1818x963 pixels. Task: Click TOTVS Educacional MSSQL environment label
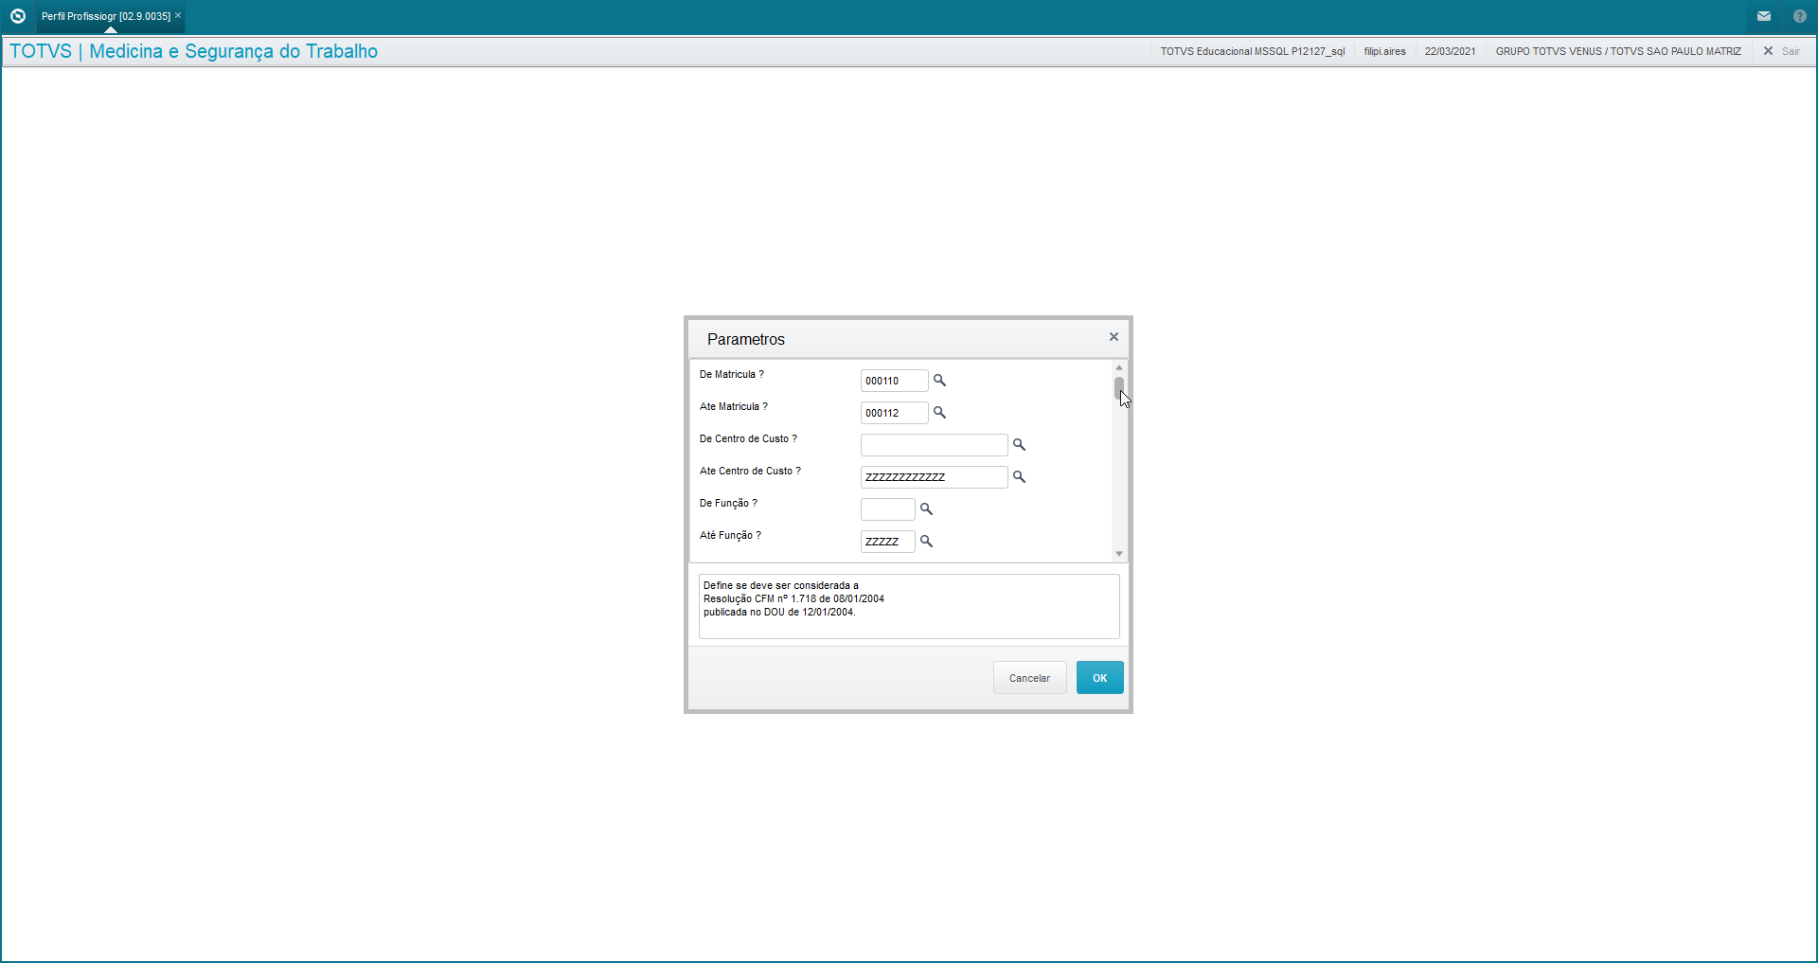pyautogui.click(x=1252, y=51)
